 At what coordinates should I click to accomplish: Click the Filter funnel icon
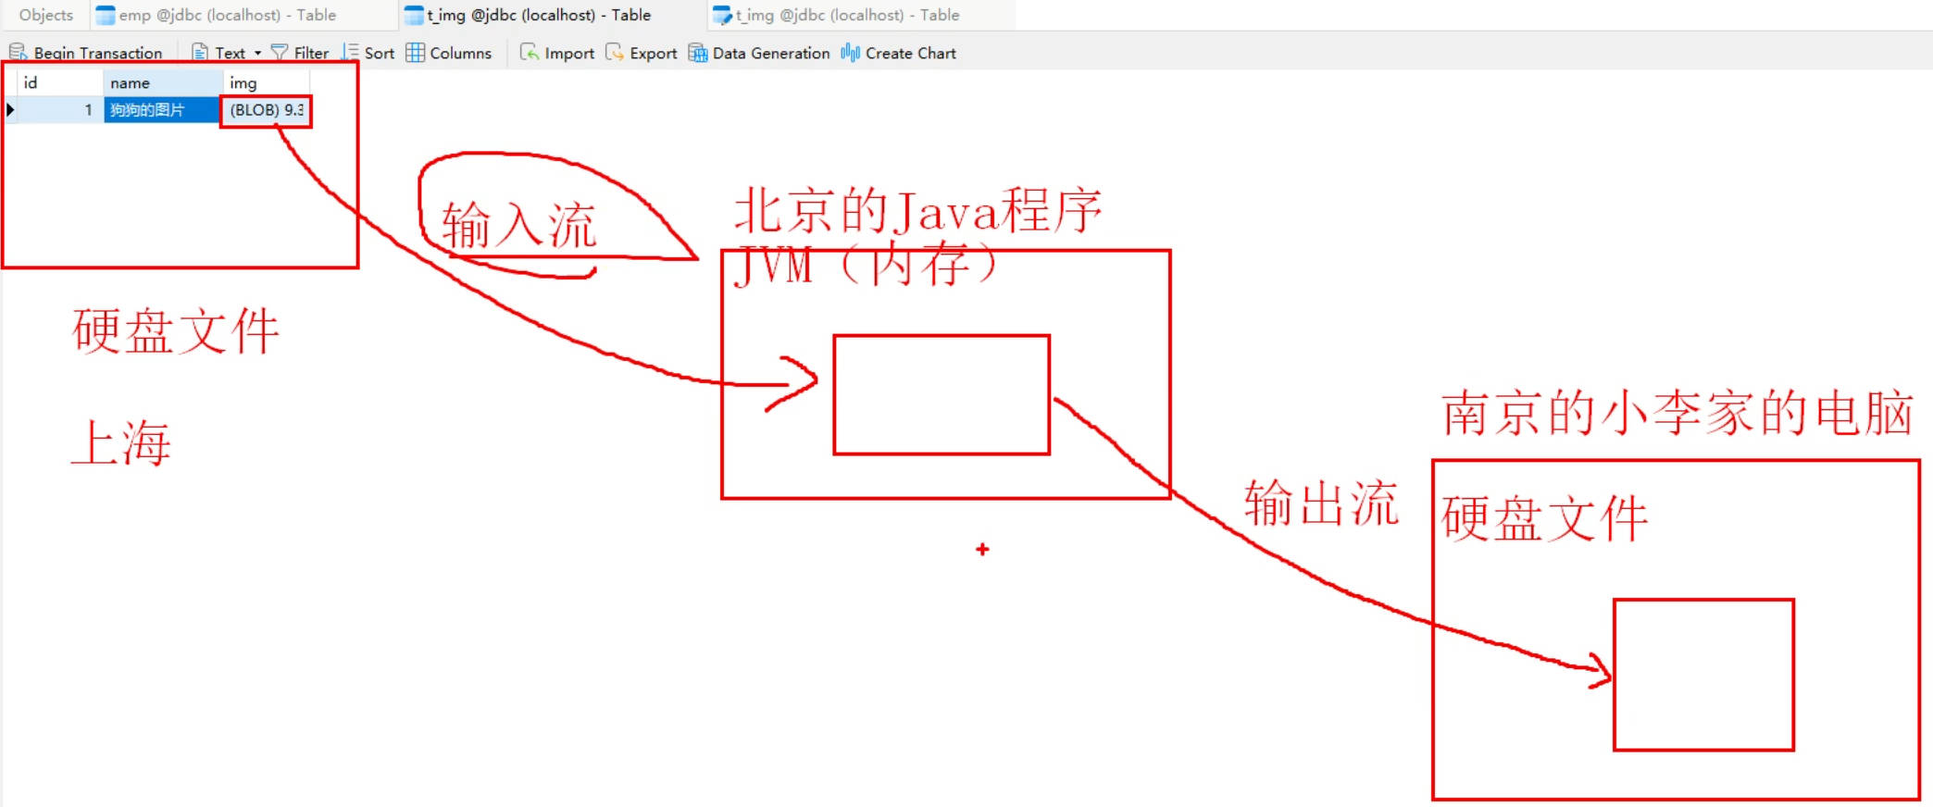279,53
